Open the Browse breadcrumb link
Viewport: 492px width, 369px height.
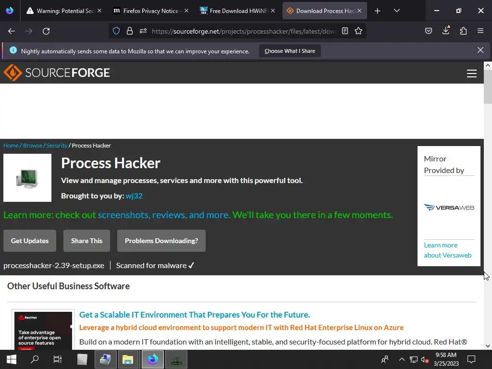pyautogui.click(x=33, y=146)
